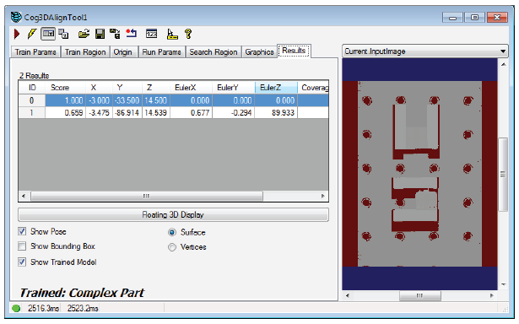Click the 2523.2ms total time in status bar
Image resolution: width=519 pixels, height=324 pixels.
pos(83,309)
